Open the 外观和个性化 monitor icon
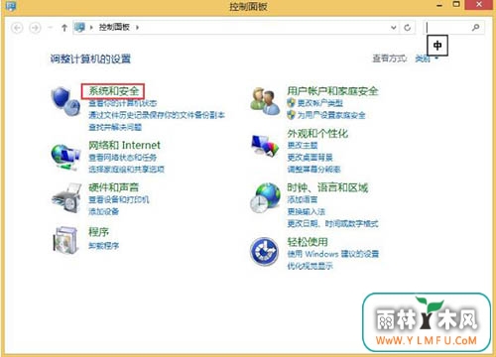496x357 pixels. click(265, 146)
